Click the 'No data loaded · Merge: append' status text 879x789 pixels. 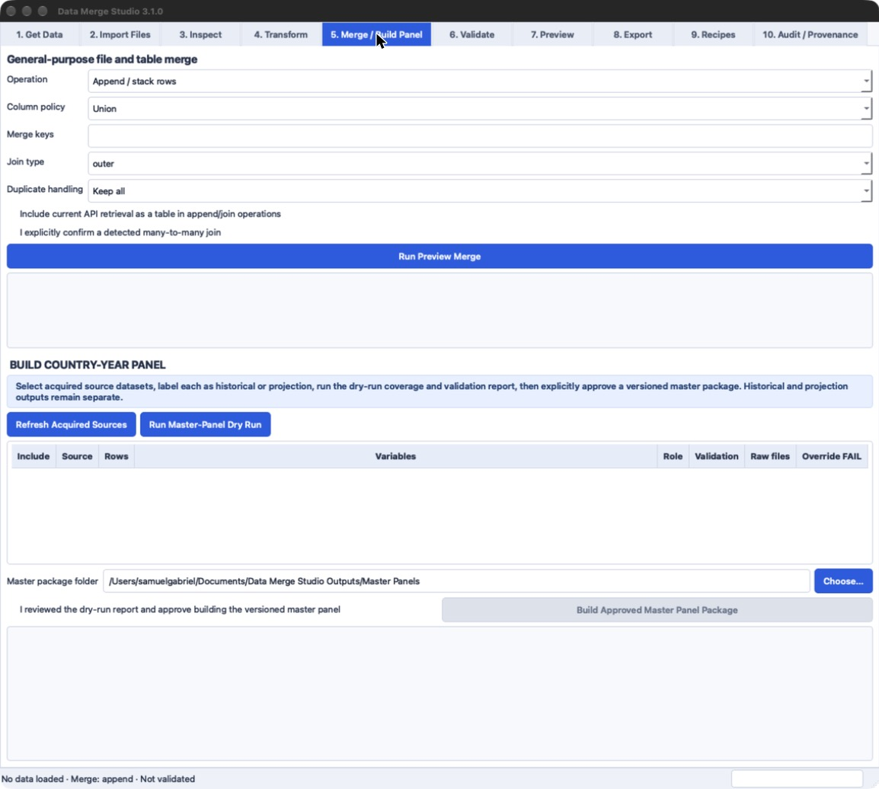pos(98,779)
